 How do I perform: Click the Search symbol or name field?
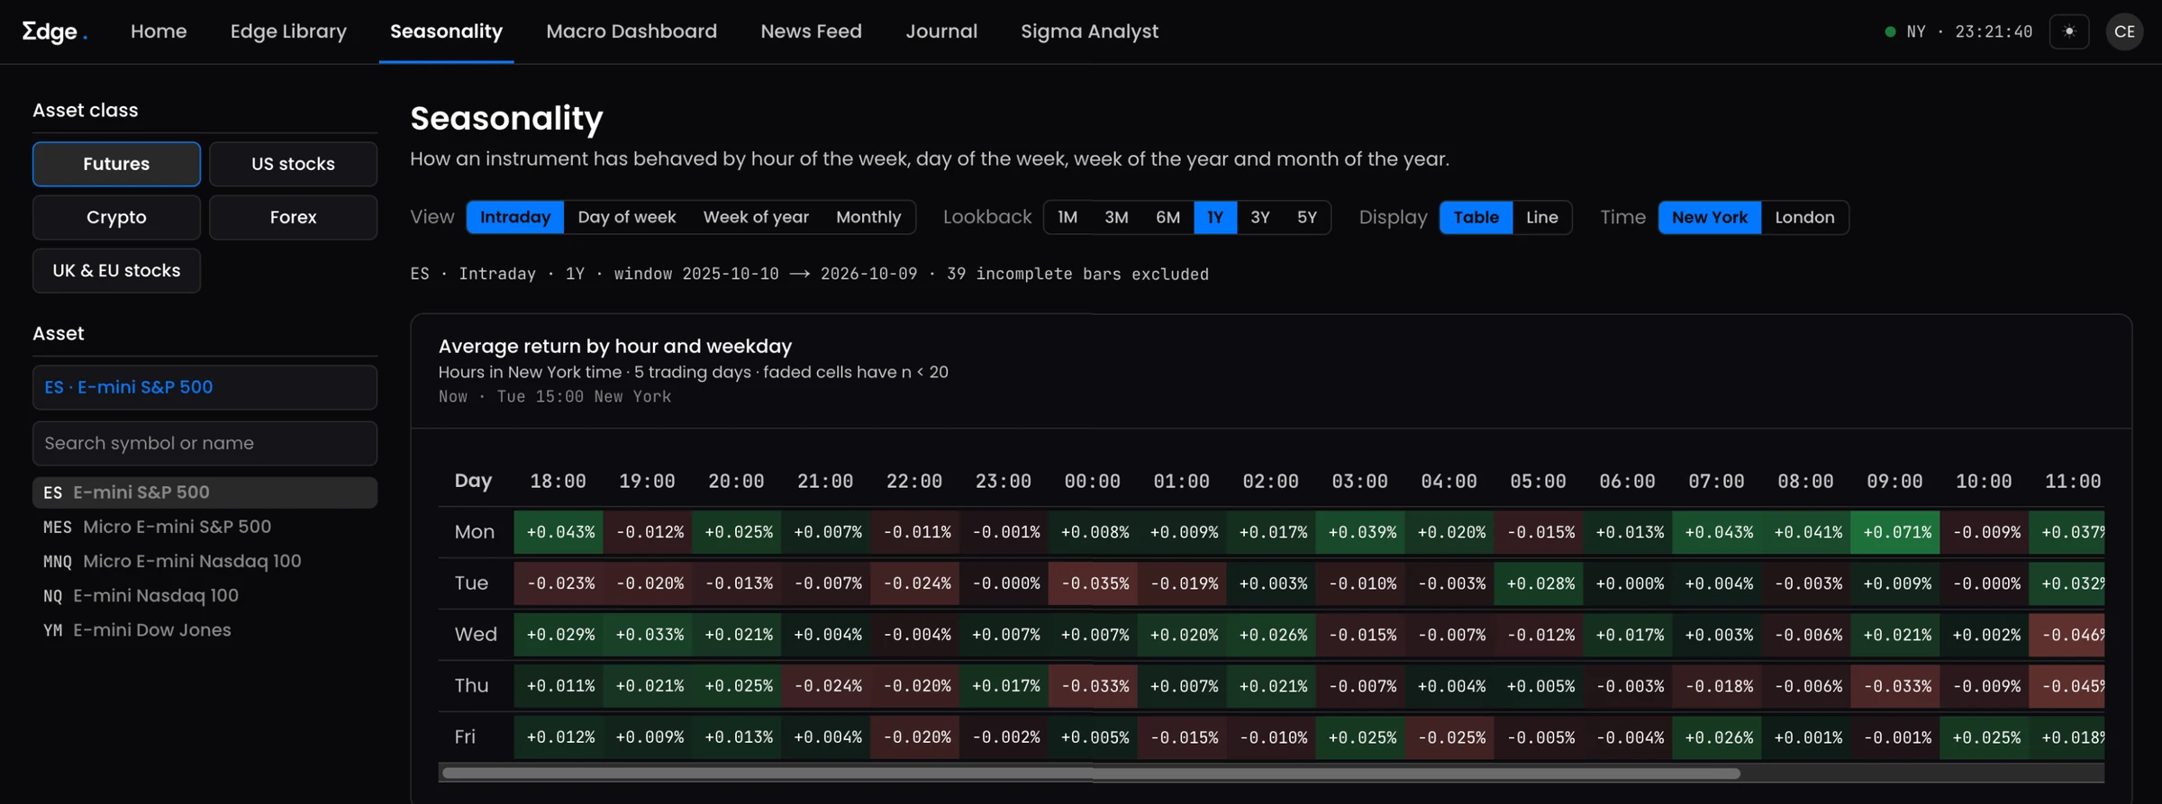coord(204,443)
